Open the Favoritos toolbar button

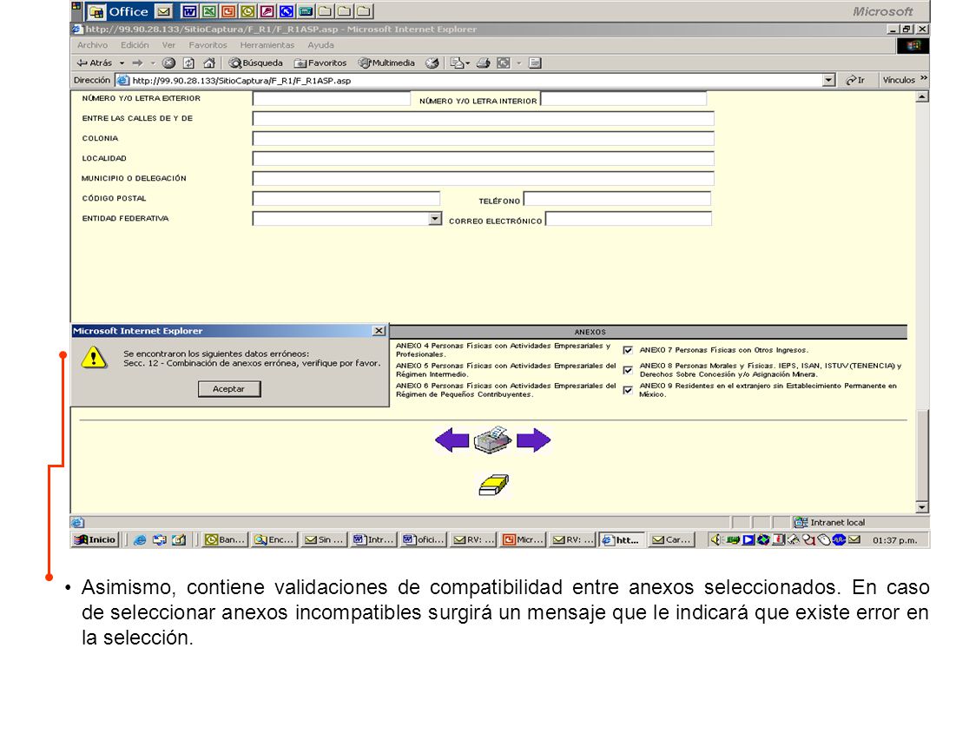(x=320, y=63)
